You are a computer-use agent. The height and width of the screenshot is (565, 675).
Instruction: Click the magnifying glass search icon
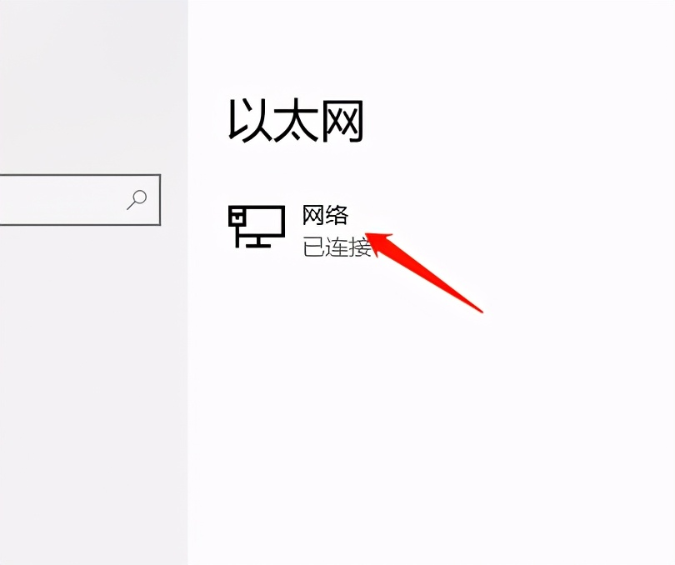tap(137, 200)
